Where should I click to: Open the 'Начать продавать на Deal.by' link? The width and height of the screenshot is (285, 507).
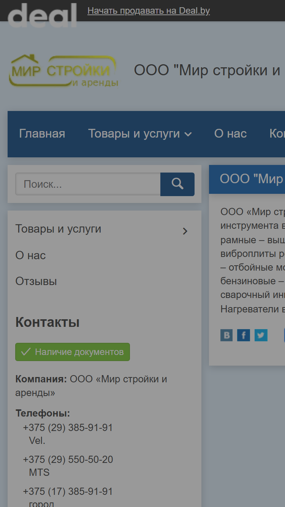pyautogui.click(x=149, y=11)
